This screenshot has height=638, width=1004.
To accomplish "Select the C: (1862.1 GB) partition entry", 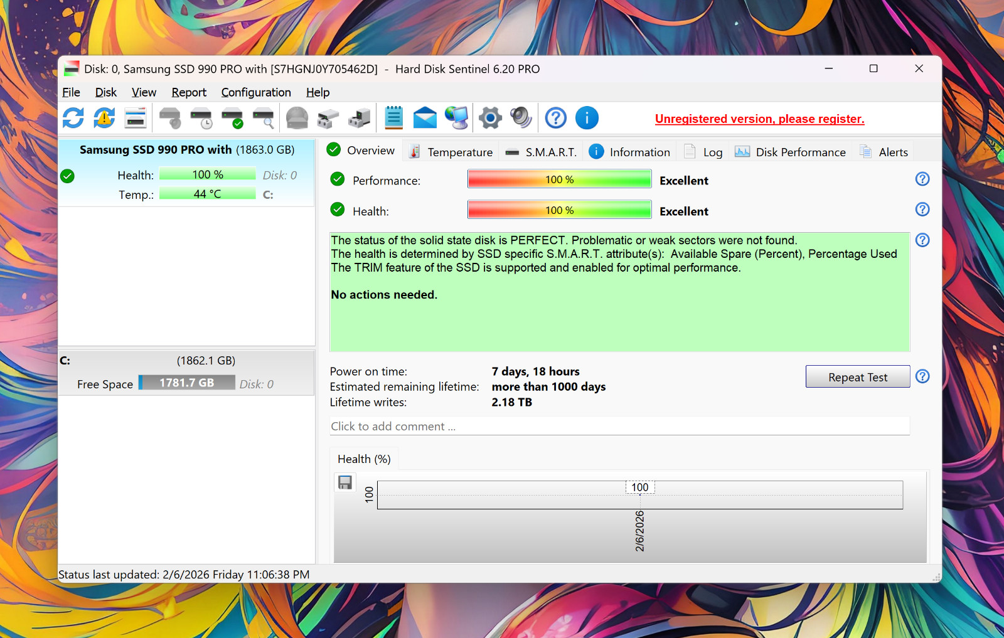I will [186, 373].
